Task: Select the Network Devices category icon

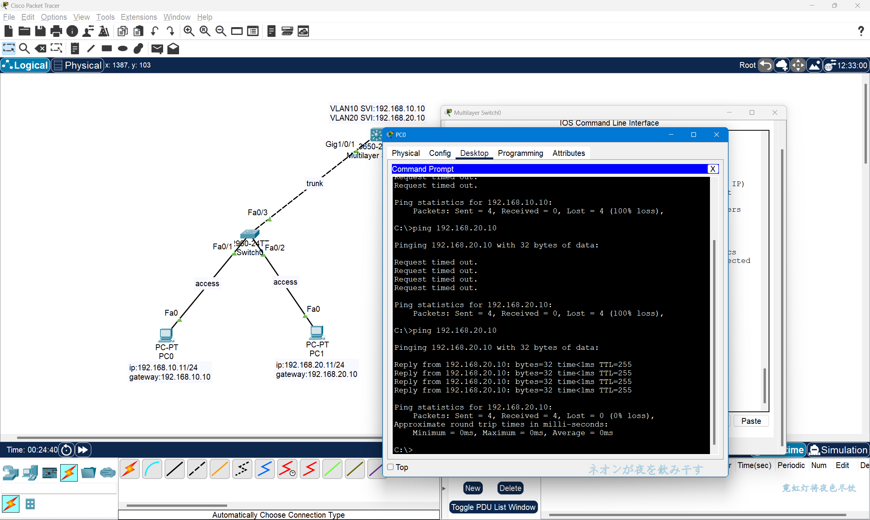Action: (10, 472)
